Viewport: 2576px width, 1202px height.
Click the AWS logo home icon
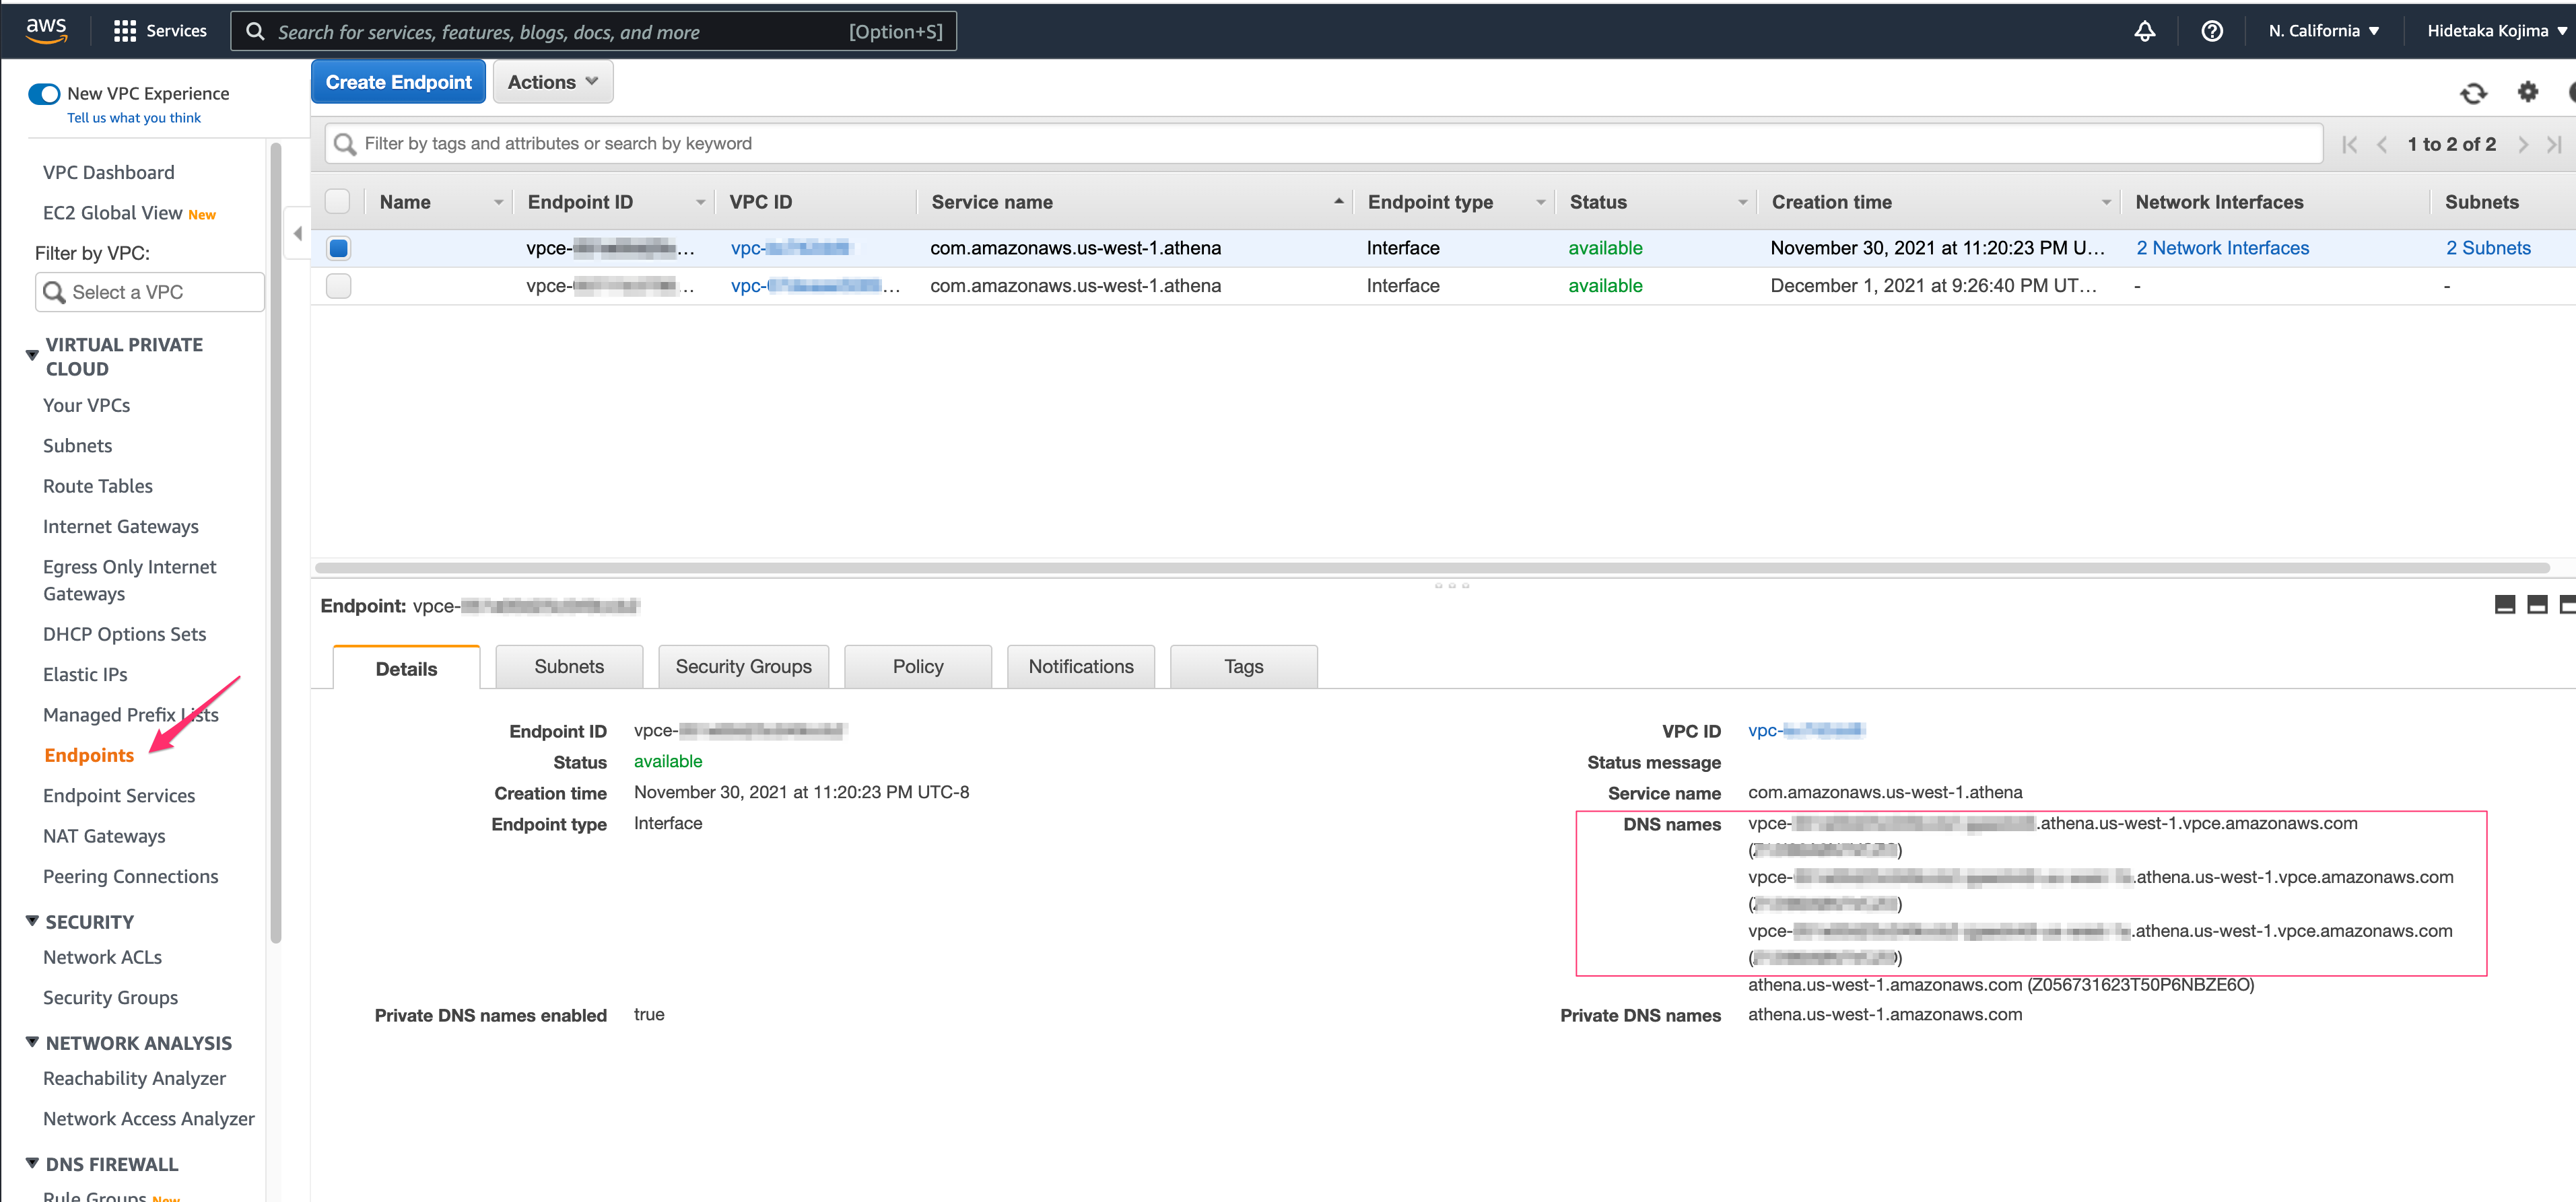click(x=46, y=30)
